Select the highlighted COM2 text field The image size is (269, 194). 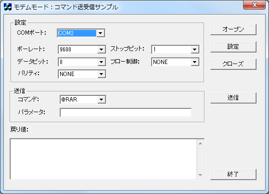[x=77, y=33]
